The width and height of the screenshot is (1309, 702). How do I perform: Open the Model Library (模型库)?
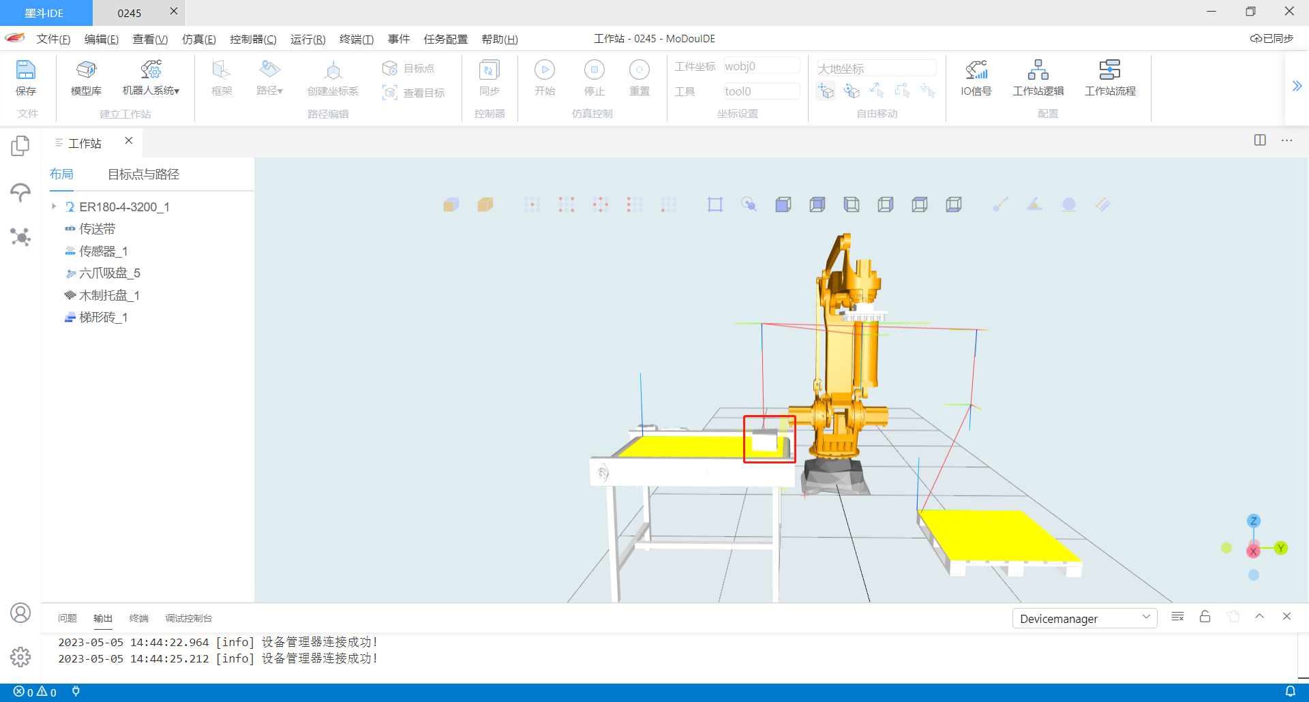(86, 77)
